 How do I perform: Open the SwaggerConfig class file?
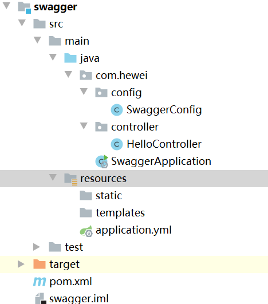(x=164, y=110)
